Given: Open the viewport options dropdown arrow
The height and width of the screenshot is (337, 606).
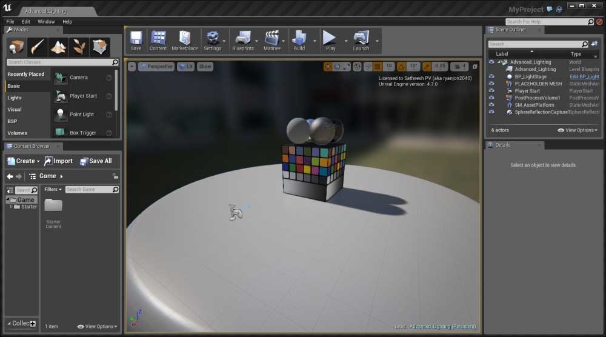Looking at the screenshot, I should (x=132, y=67).
